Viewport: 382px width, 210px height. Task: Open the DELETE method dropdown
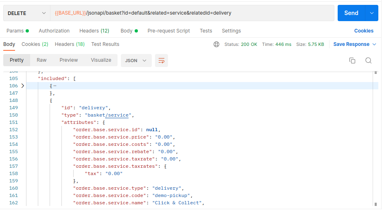(27, 13)
